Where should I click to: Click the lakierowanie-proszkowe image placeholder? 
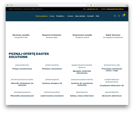point(52,92)
